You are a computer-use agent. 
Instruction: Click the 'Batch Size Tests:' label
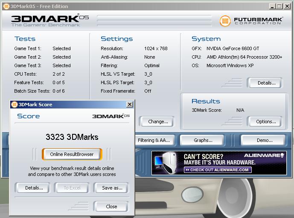coord(32,91)
